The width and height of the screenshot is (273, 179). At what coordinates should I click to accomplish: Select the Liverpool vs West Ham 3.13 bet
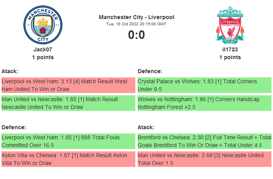coord(68,85)
